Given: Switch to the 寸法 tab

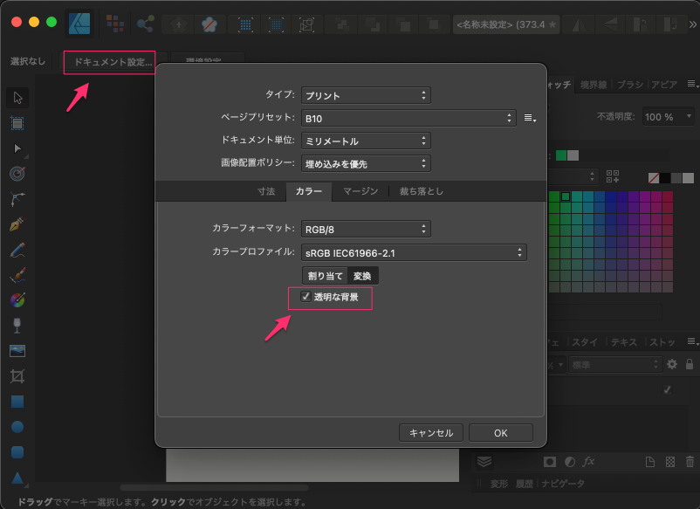Looking at the screenshot, I should point(266,191).
